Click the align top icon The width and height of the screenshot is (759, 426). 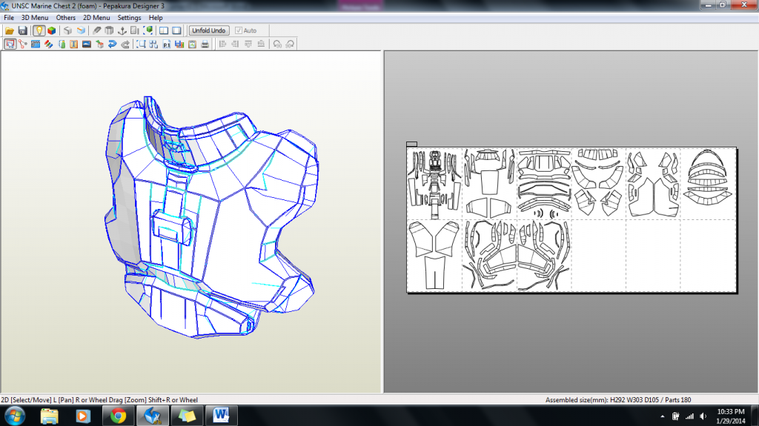click(x=248, y=44)
